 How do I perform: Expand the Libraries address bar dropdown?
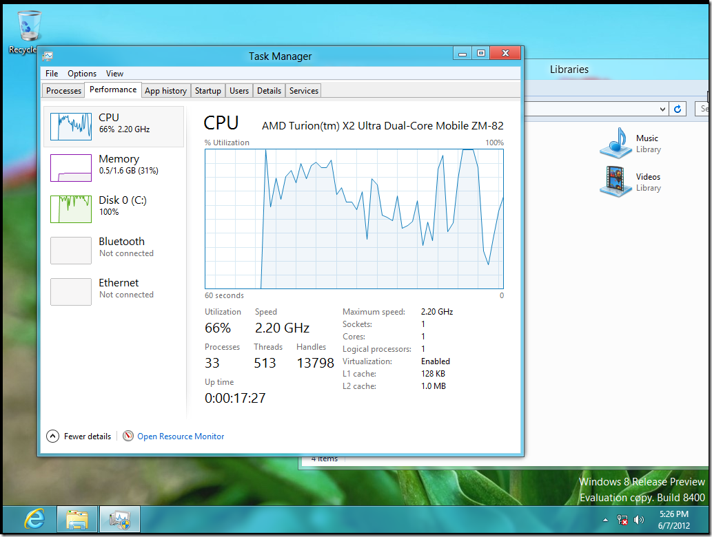(662, 109)
